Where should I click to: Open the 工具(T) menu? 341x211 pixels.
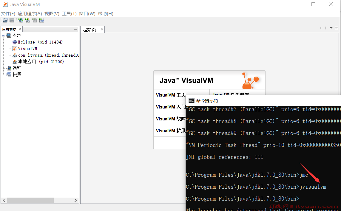(70, 13)
